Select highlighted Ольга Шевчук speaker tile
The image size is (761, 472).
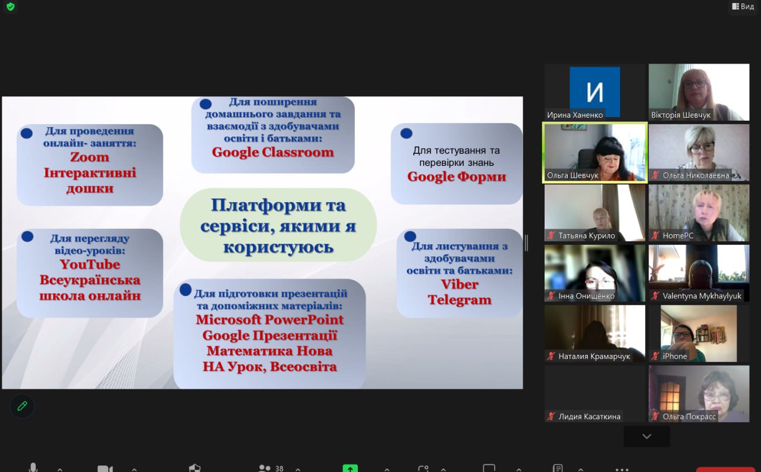pos(595,152)
